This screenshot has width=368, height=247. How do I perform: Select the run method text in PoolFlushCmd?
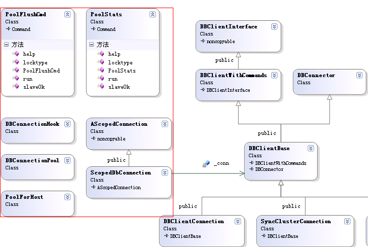28,79
